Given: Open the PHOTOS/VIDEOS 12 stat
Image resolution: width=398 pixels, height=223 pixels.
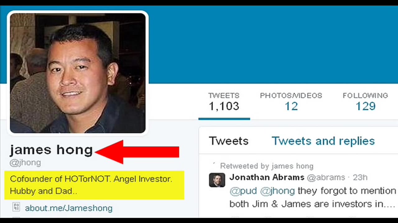Looking at the screenshot, I should pyautogui.click(x=291, y=102).
